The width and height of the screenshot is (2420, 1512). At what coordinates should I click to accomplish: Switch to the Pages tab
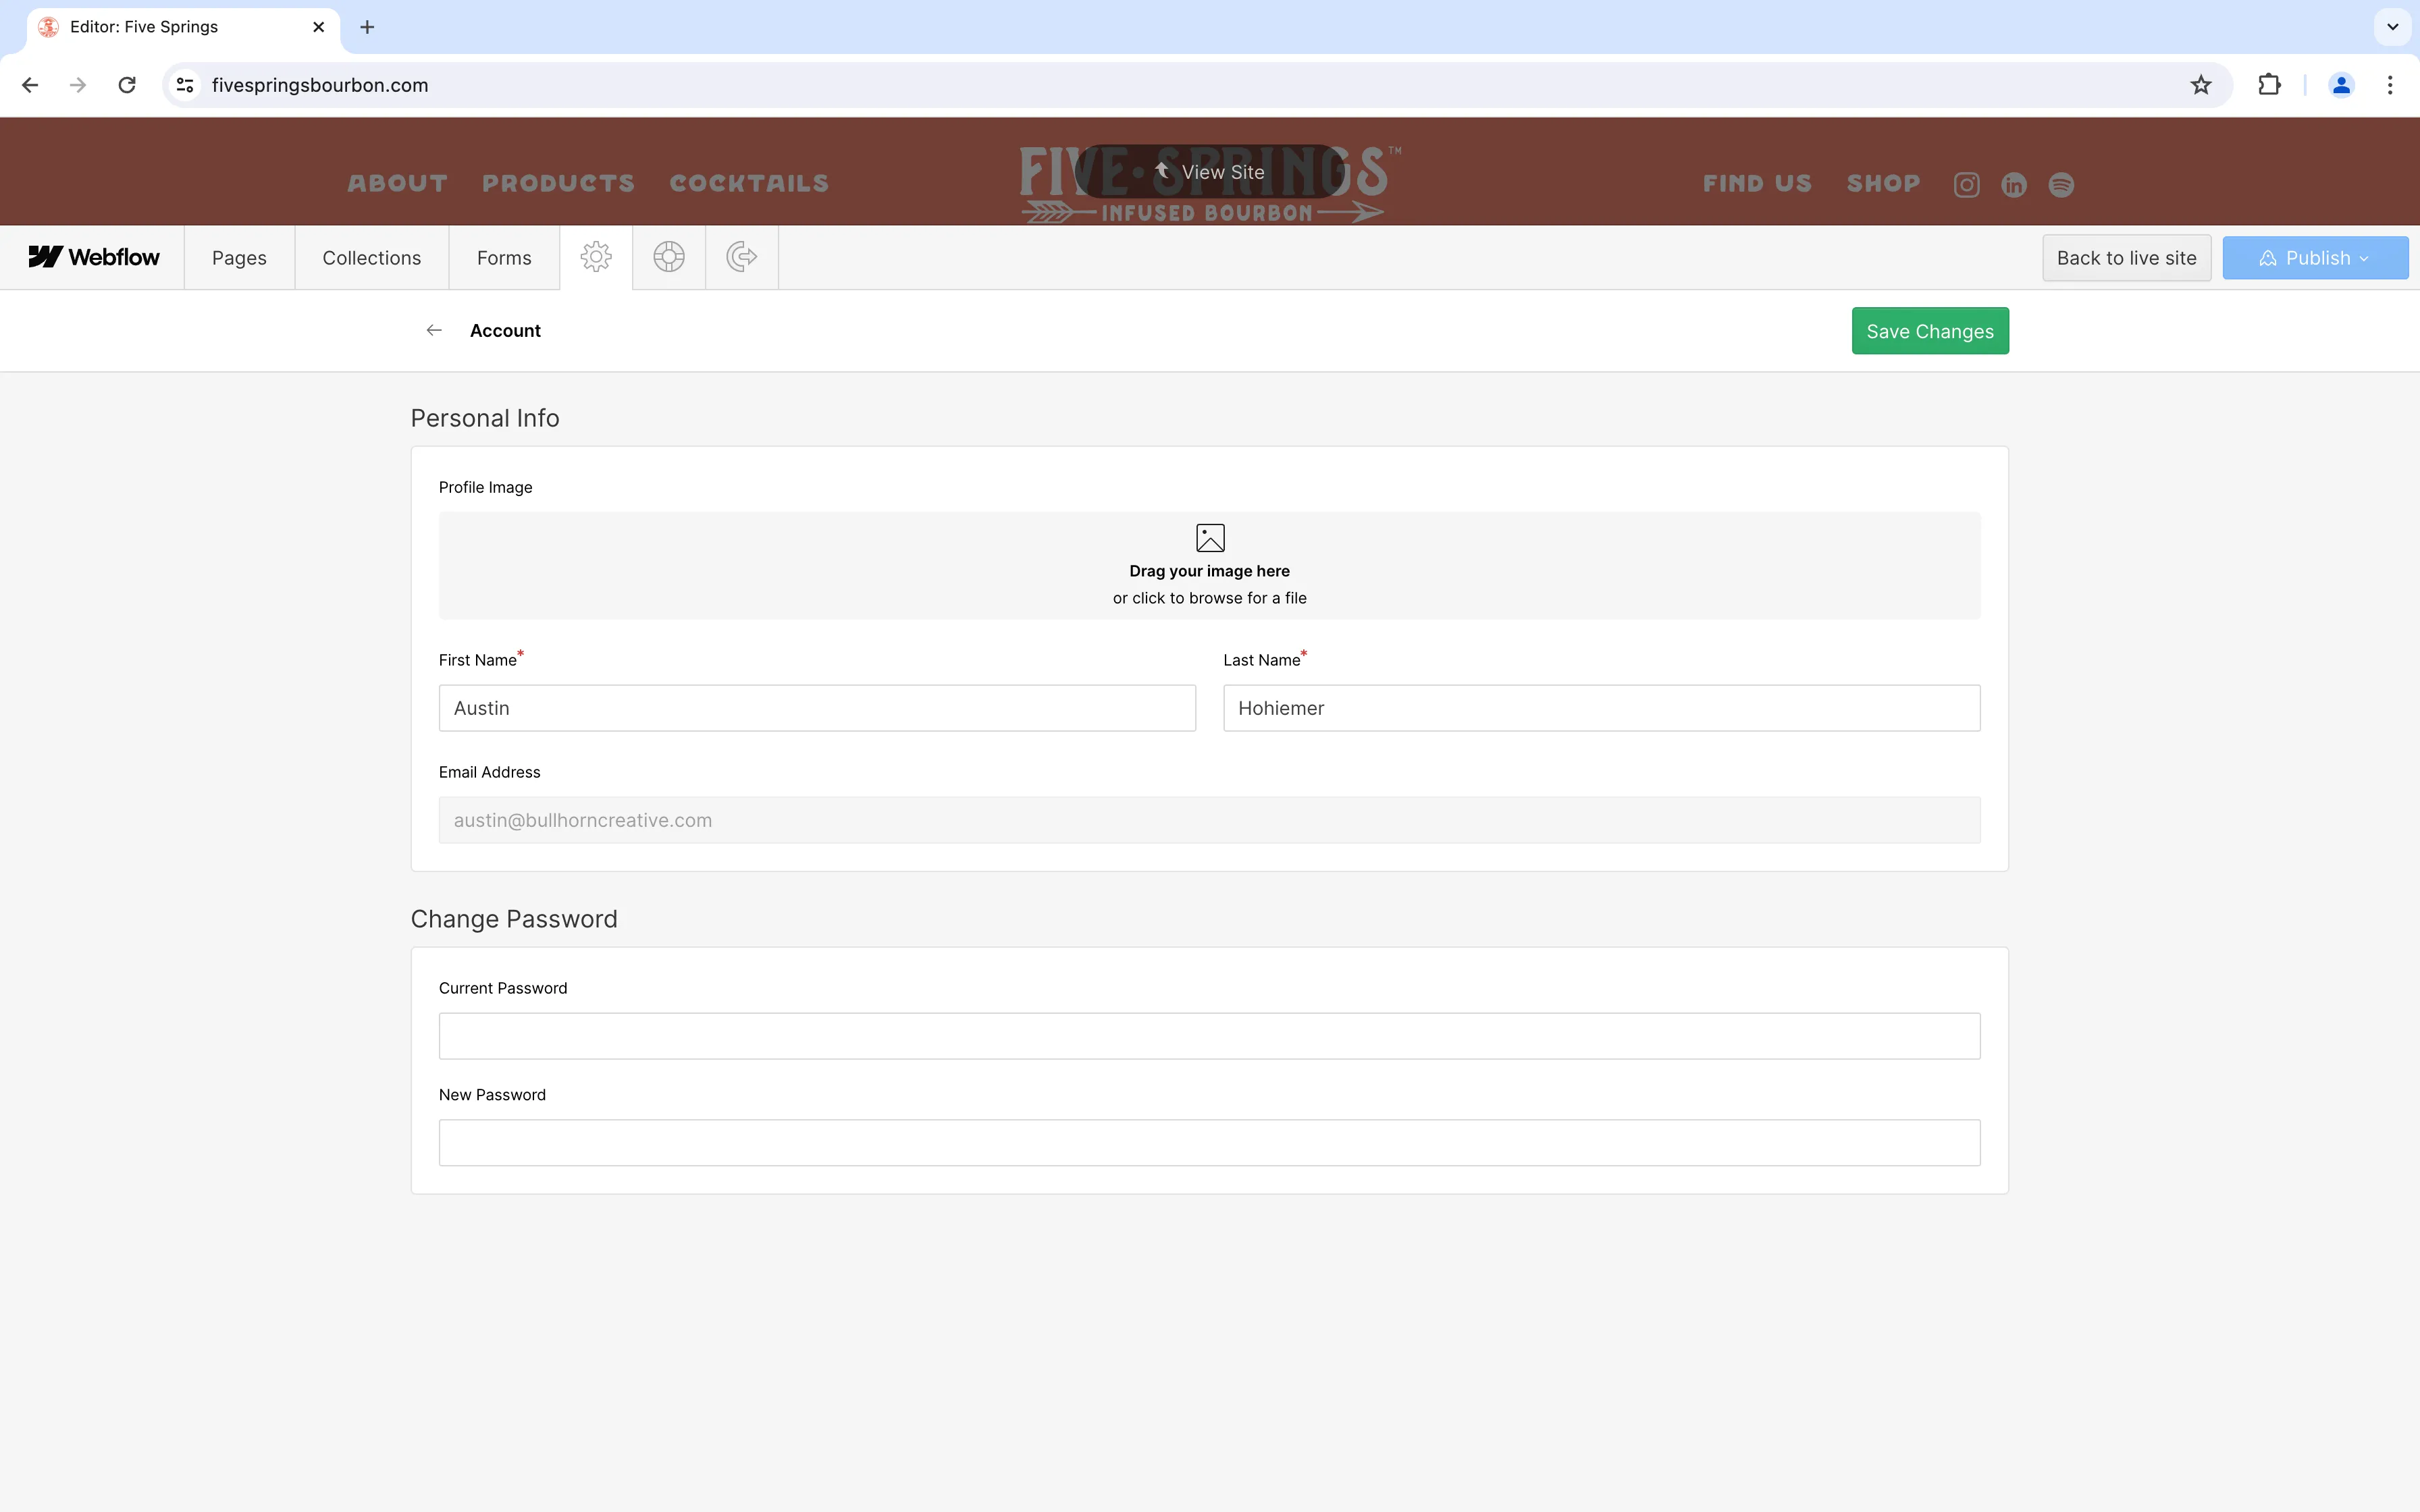point(239,257)
